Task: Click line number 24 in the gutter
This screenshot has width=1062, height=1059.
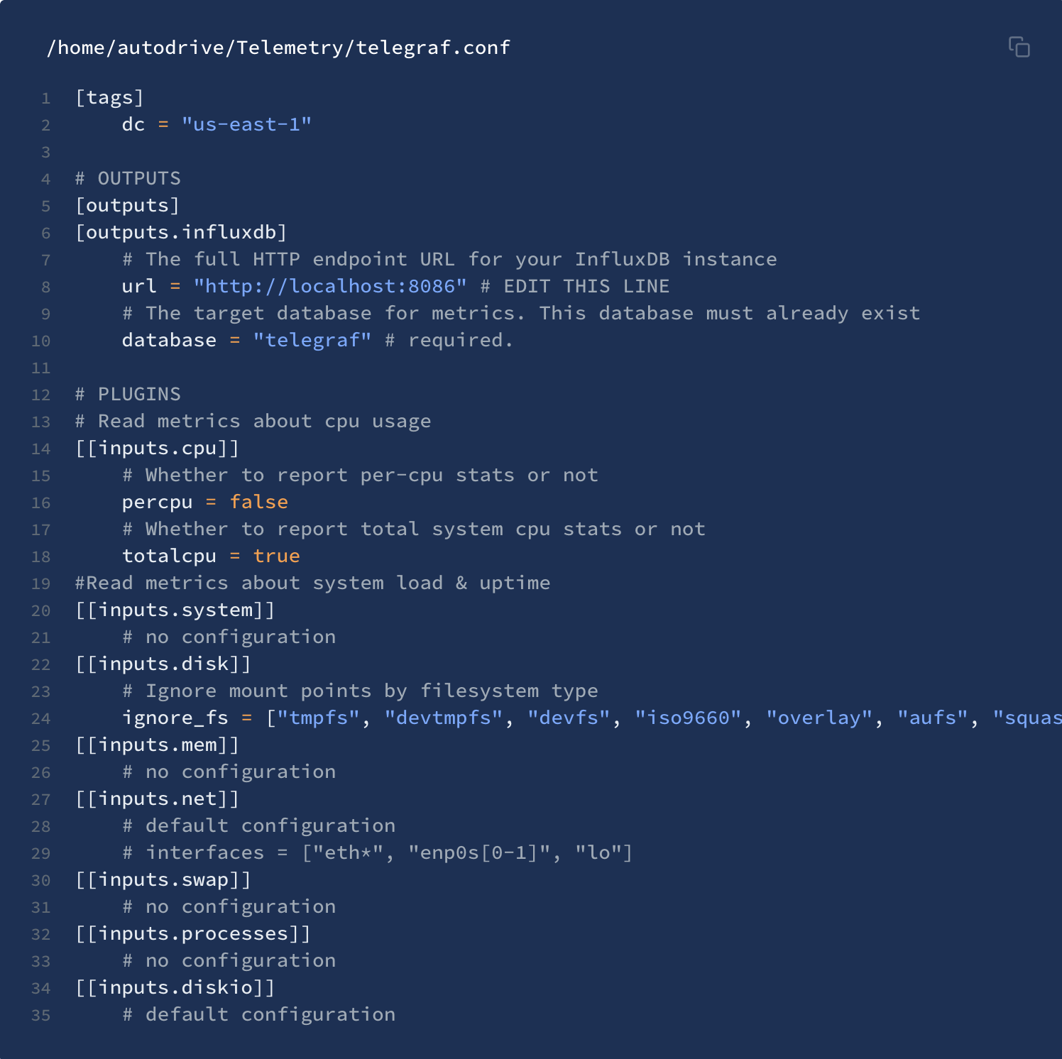Action: [x=41, y=718]
